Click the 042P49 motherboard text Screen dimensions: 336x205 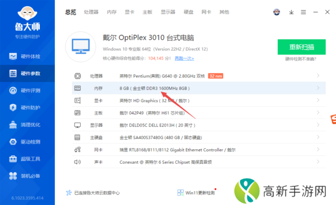click(152, 113)
